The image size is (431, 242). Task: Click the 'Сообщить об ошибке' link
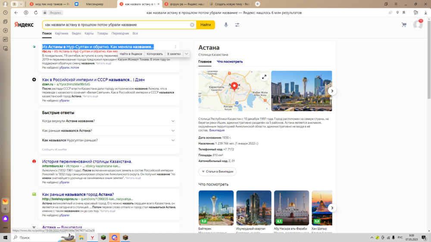54,150
